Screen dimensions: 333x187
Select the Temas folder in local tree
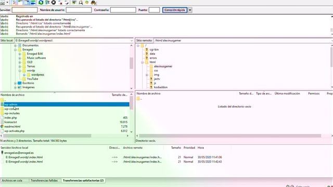click(x=31, y=66)
